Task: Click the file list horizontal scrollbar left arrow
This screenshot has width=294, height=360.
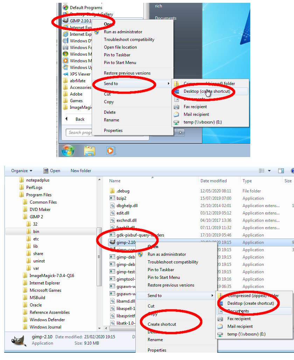Action: tap(106, 328)
